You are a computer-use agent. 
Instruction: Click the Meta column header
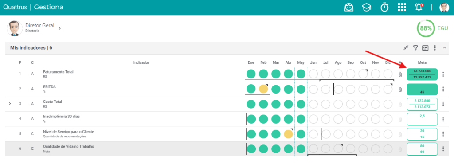pos(422,62)
